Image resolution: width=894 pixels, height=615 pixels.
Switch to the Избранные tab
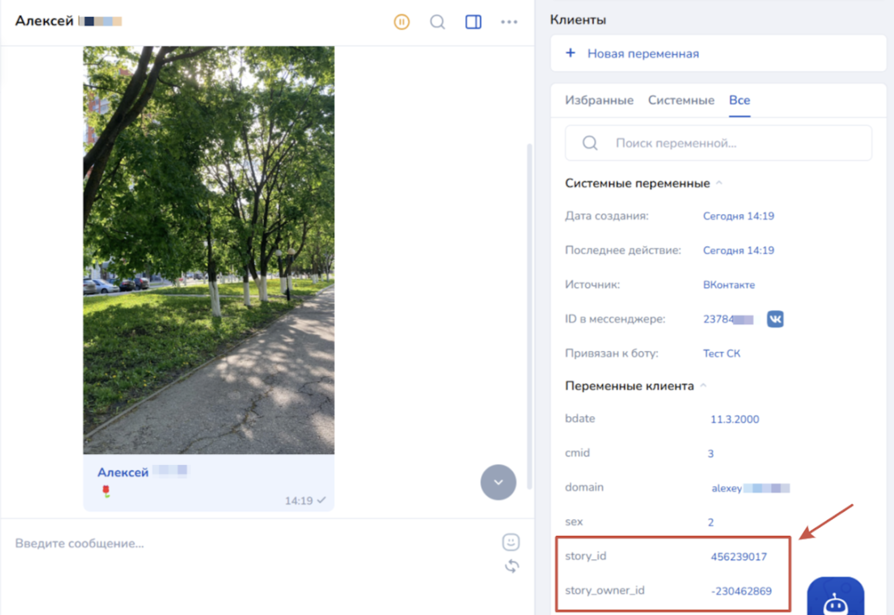pos(599,100)
